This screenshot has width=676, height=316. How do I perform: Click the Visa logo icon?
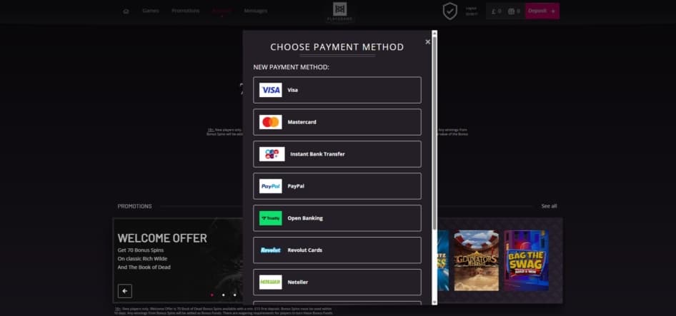tap(271, 90)
